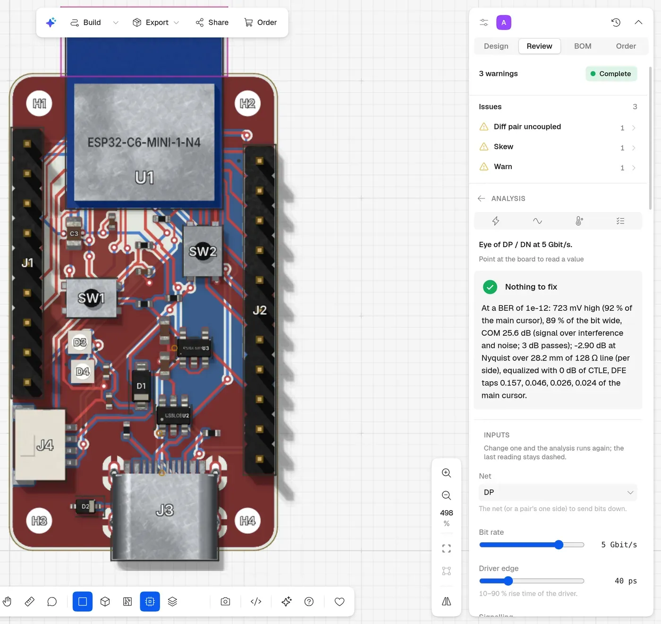Click the side panel scrollbar
Screen dimensions: 661x624
(x=650, y=138)
